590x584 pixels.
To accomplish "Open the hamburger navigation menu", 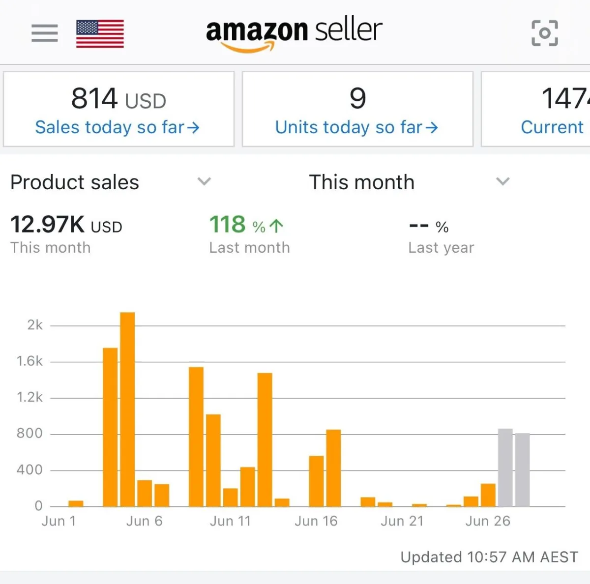I will tap(45, 33).
